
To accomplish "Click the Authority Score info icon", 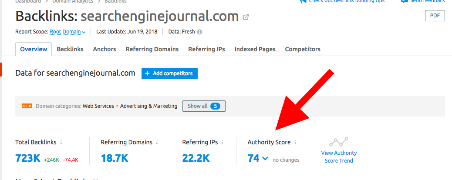I will (295, 142).
